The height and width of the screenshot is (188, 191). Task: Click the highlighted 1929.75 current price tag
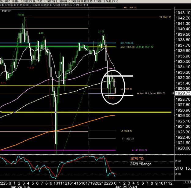coord(183,93)
